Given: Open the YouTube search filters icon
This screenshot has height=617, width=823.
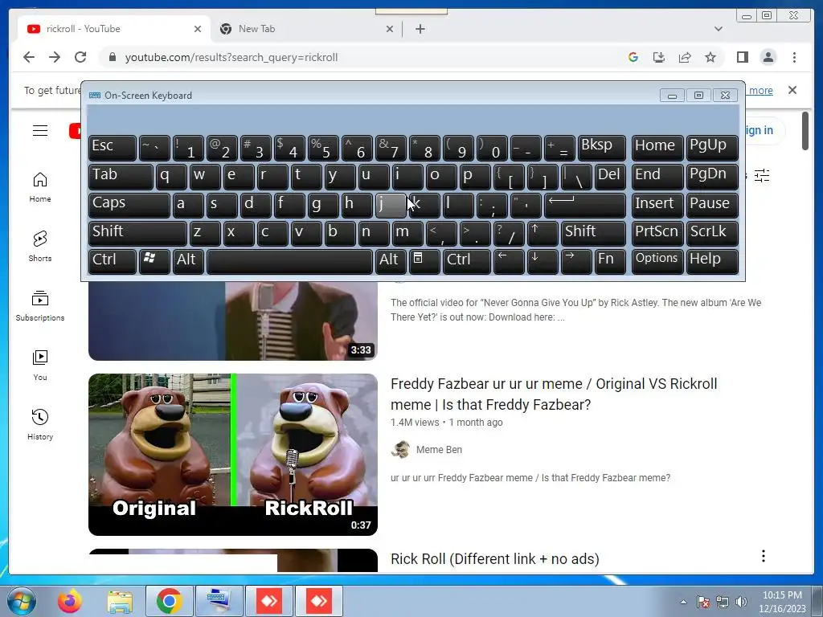Looking at the screenshot, I should tap(762, 175).
